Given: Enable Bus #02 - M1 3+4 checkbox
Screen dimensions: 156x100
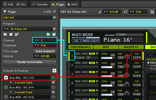Looking at the screenshot, I should tap(6, 87).
